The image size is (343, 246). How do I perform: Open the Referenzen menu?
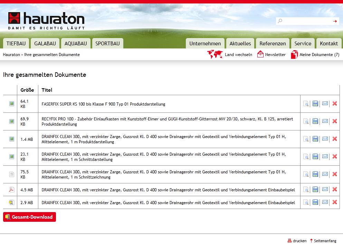[x=273, y=44]
